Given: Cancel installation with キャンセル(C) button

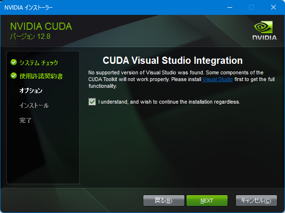Looking at the screenshot, I should point(256,201).
